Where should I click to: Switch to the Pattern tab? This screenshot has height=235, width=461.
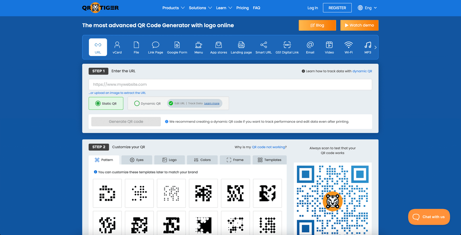pos(104,160)
